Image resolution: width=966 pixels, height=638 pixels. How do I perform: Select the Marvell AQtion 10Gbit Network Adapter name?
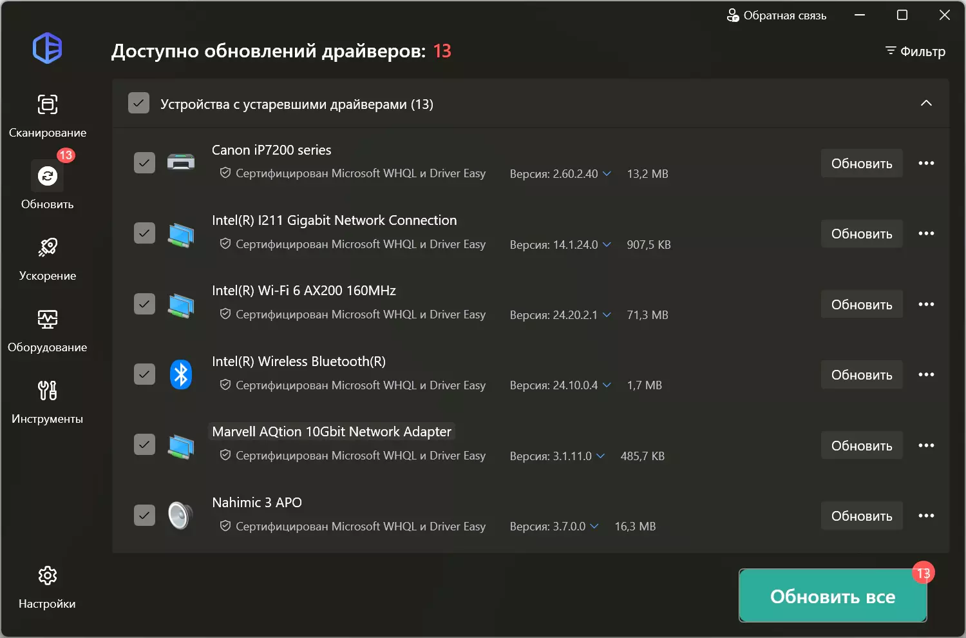pyautogui.click(x=332, y=432)
